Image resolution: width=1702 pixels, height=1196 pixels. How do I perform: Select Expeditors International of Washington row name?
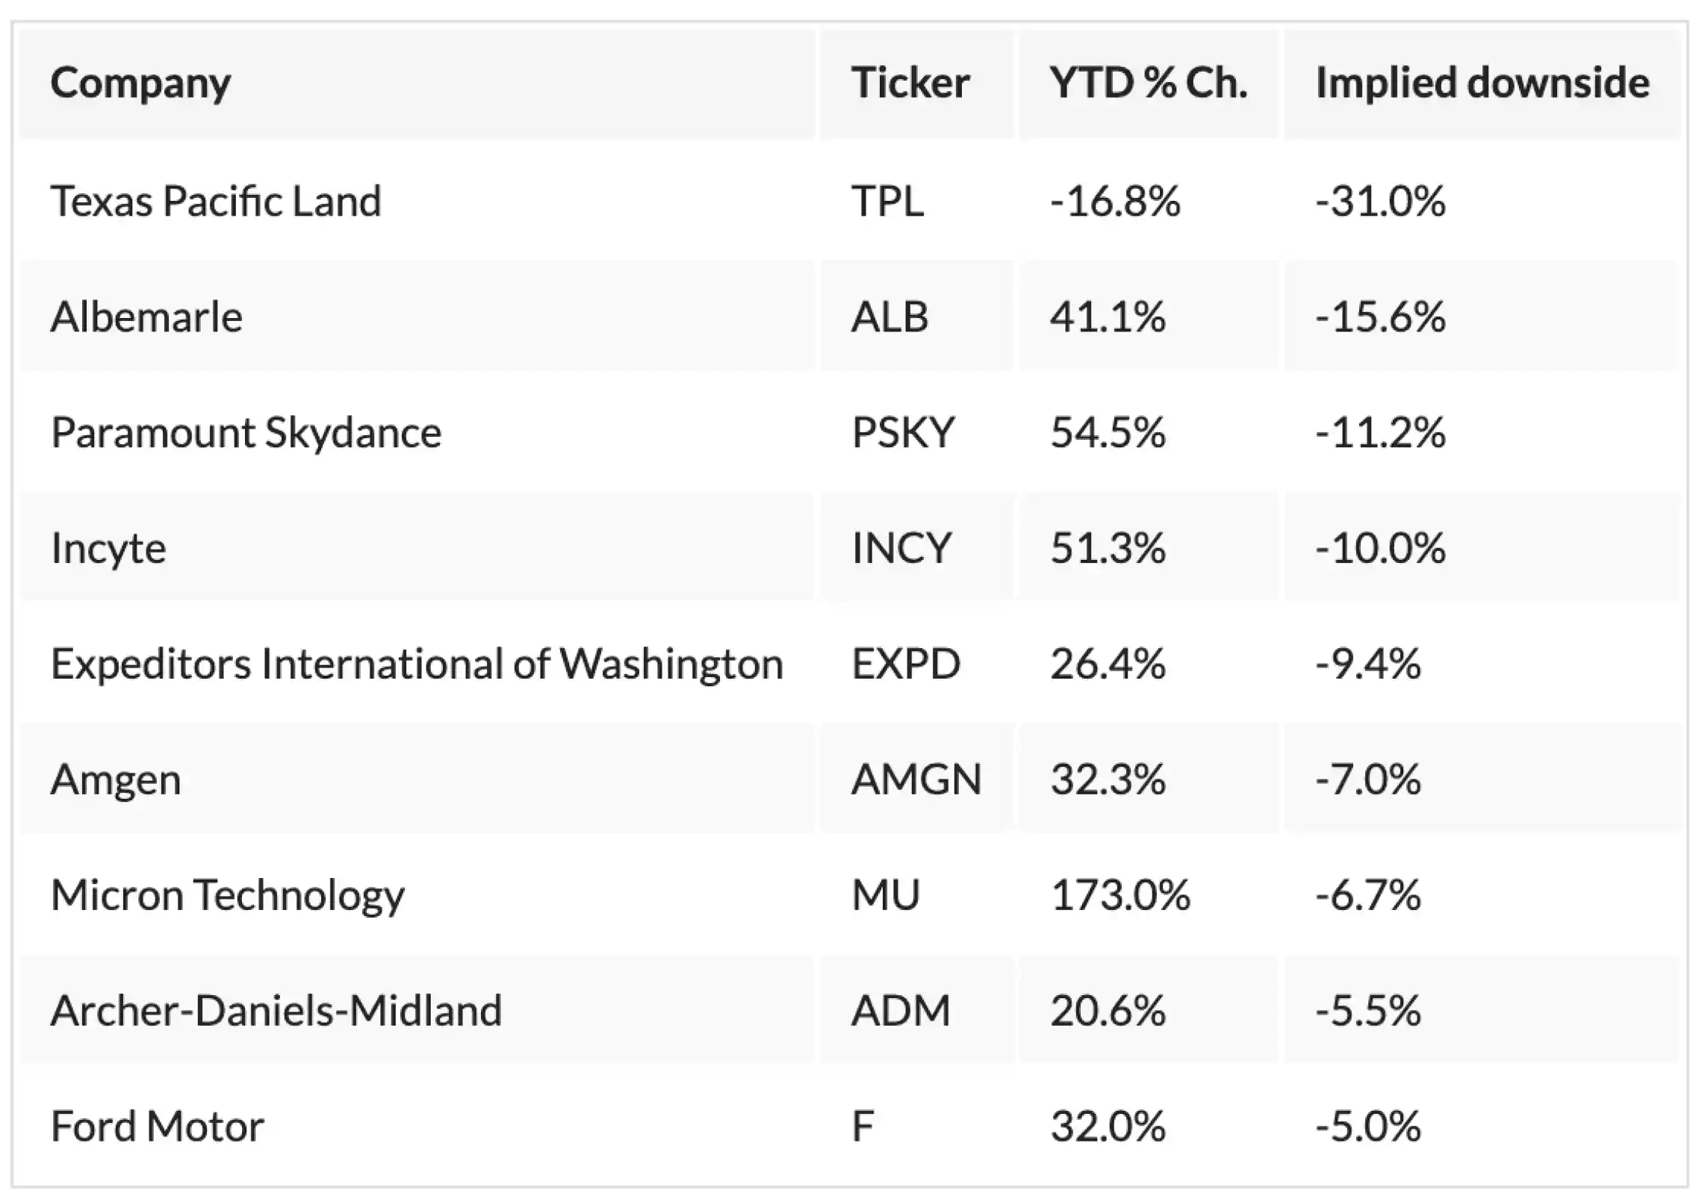tap(417, 664)
